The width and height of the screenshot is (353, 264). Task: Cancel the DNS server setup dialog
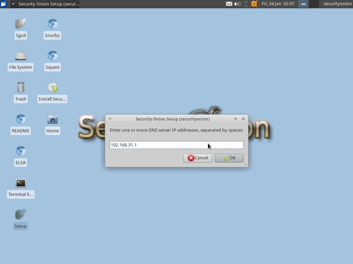pyautogui.click(x=198, y=158)
